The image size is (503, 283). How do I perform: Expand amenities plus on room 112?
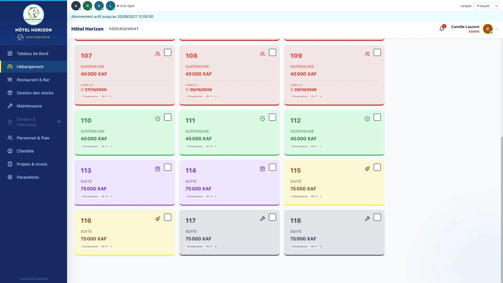[320, 146]
